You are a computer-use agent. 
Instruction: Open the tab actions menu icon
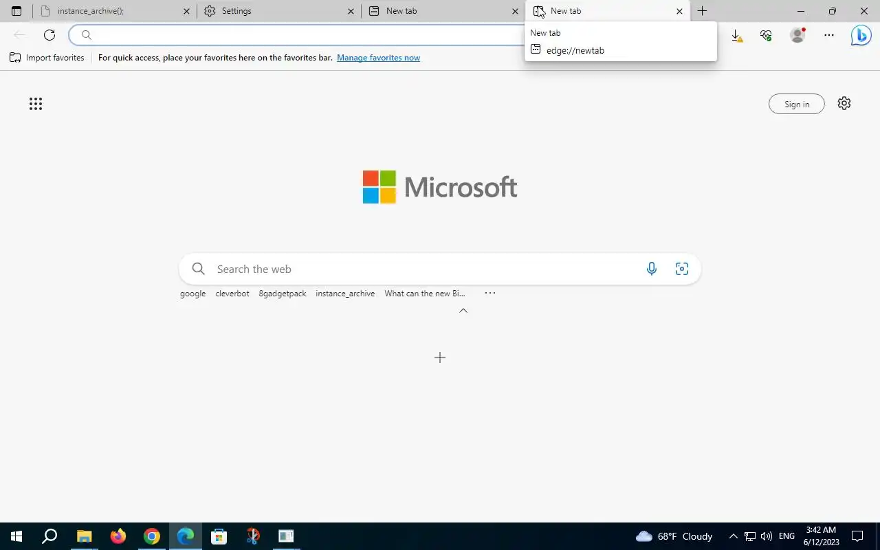[16, 11]
